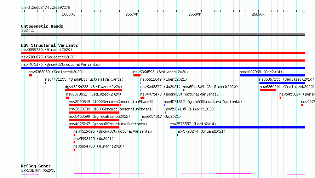Viewport: 315px width, 178px height.
Task: Click the DGV Structural Variants track title
Action: [50, 45]
